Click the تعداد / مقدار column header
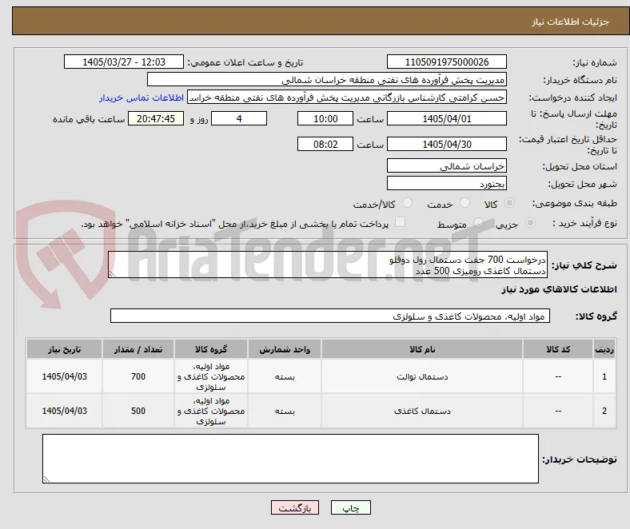Screen dimensions: 630x529 (138, 349)
